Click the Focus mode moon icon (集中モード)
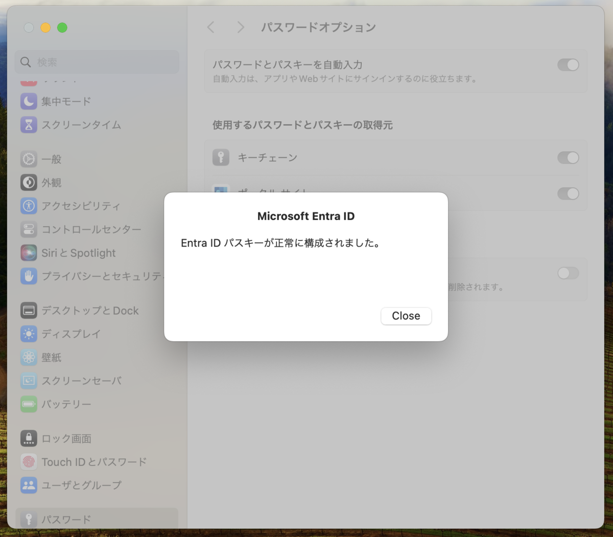 pyautogui.click(x=29, y=101)
